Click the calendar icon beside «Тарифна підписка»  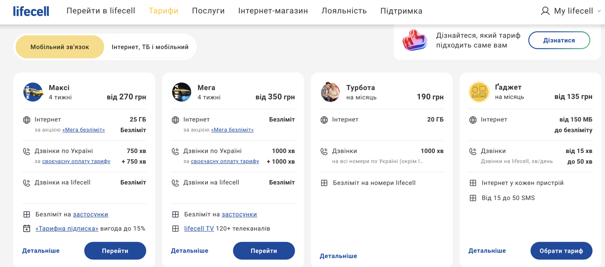(x=27, y=229)
